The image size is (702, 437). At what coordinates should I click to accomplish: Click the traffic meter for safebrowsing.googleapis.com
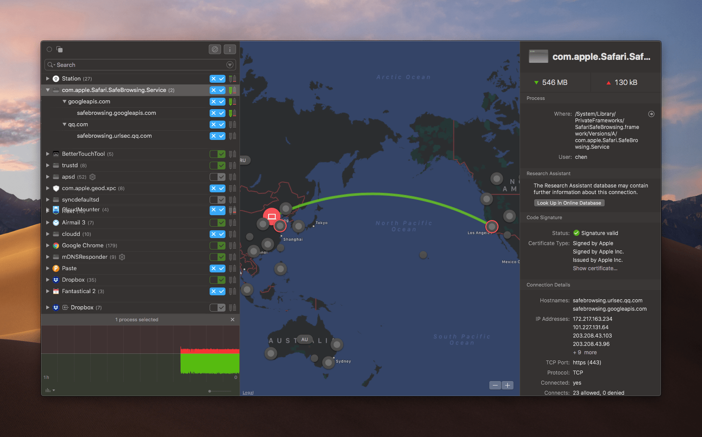pos(233,113)
